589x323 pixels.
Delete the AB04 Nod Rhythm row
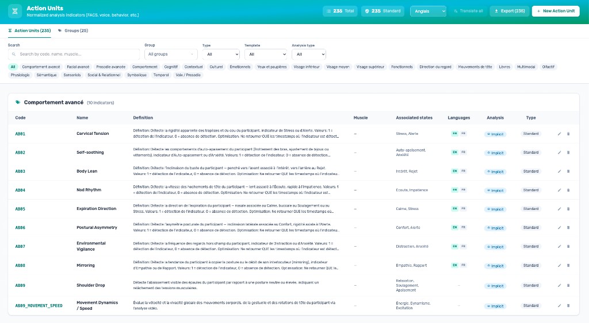point(568,190)
